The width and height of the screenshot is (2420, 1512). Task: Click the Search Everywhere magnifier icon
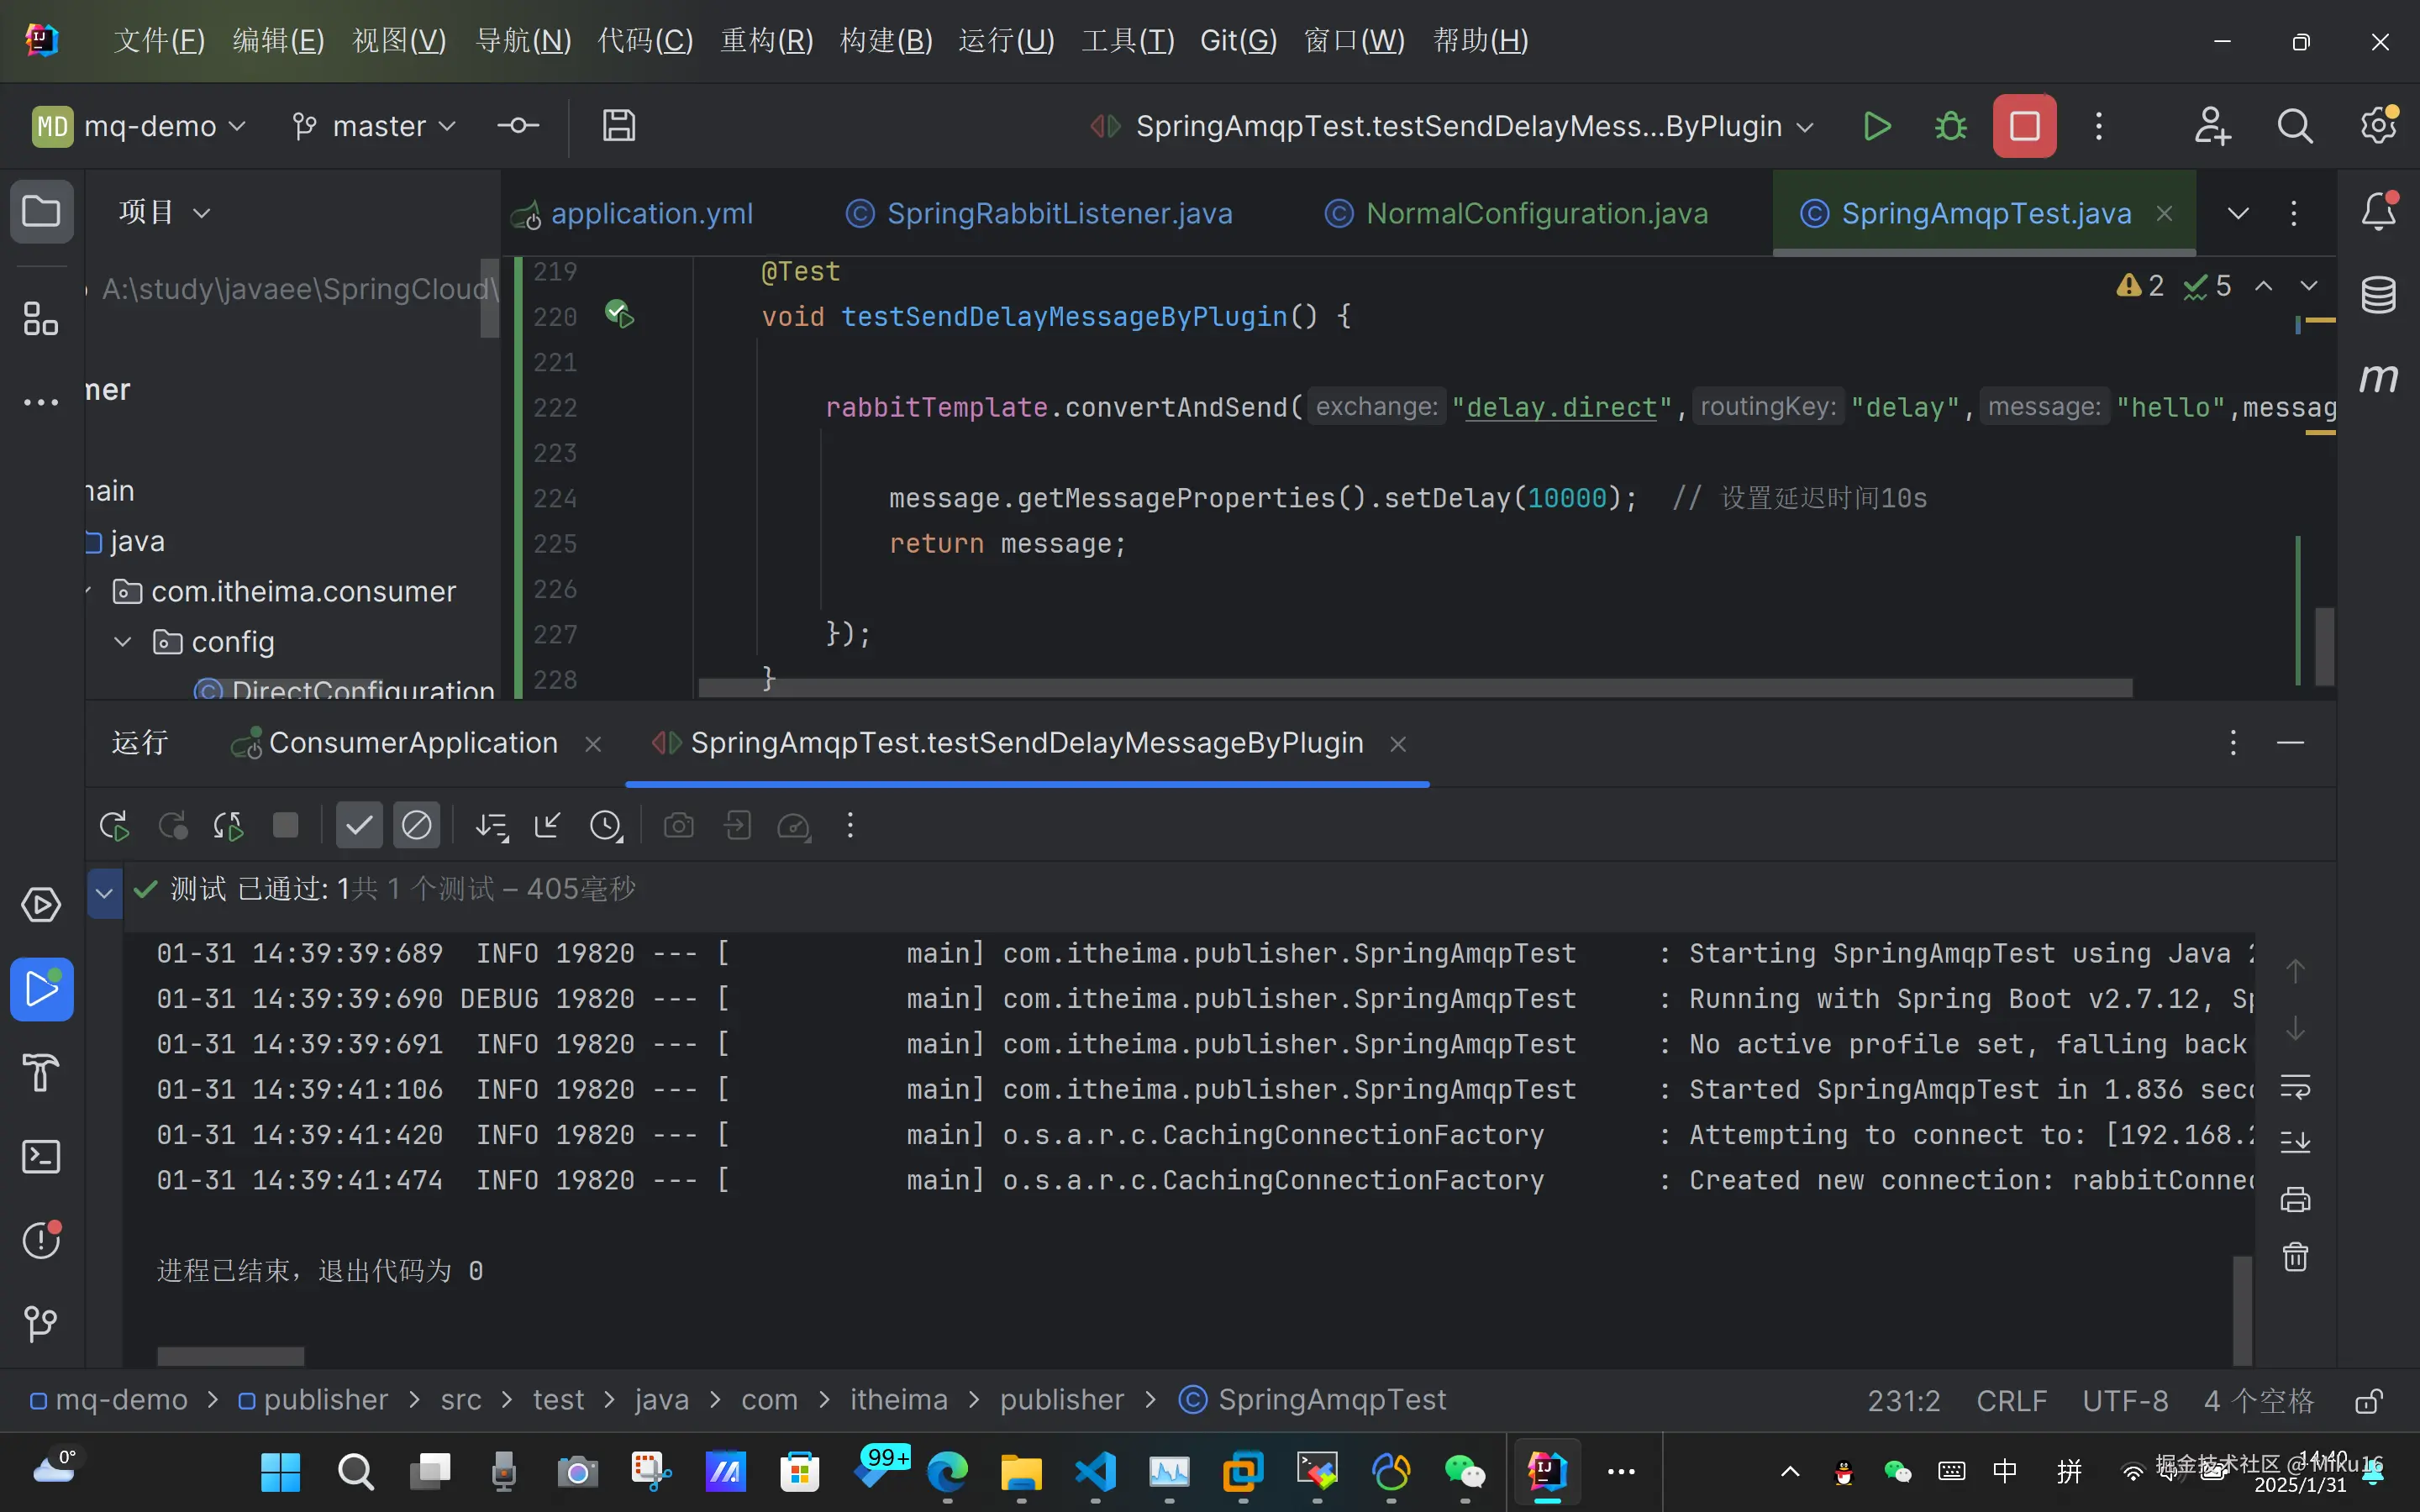coord(2294,126)
